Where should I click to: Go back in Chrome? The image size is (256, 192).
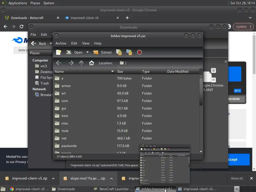[x=5, y=26]
